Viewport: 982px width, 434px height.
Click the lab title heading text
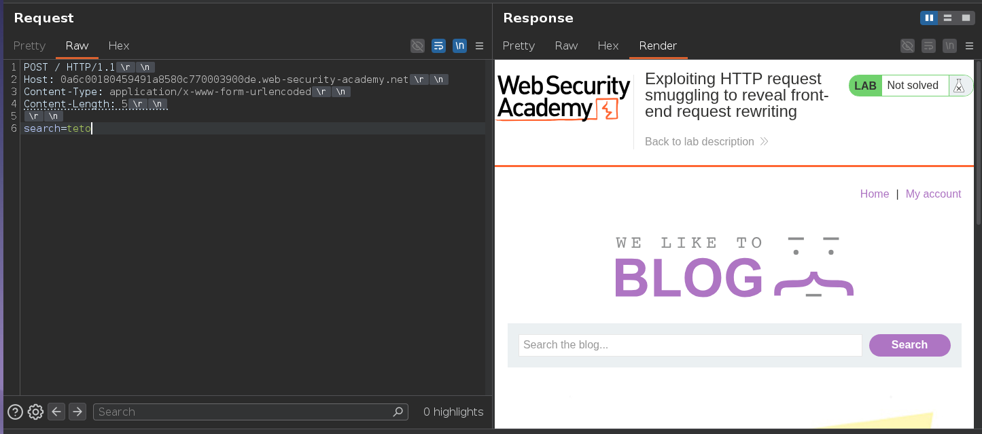tap(737, 95)
